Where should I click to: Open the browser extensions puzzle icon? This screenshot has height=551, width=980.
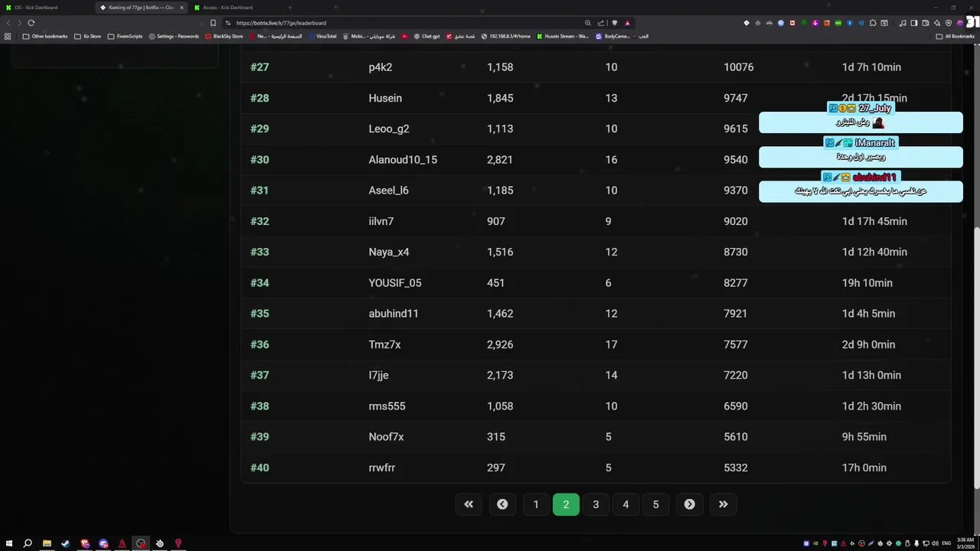[x=873, y=23]
